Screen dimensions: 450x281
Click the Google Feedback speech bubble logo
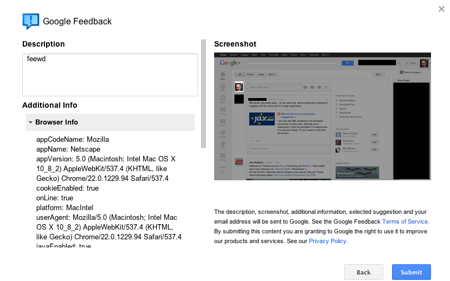(x=30, y=21)
